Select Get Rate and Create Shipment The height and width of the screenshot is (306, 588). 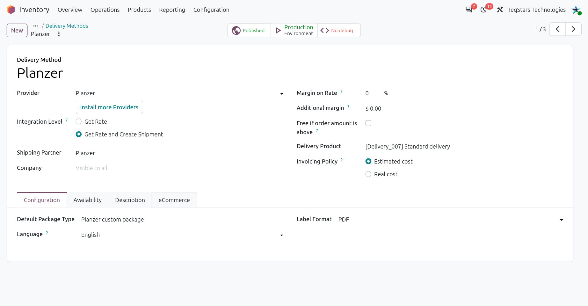(79, 134)
